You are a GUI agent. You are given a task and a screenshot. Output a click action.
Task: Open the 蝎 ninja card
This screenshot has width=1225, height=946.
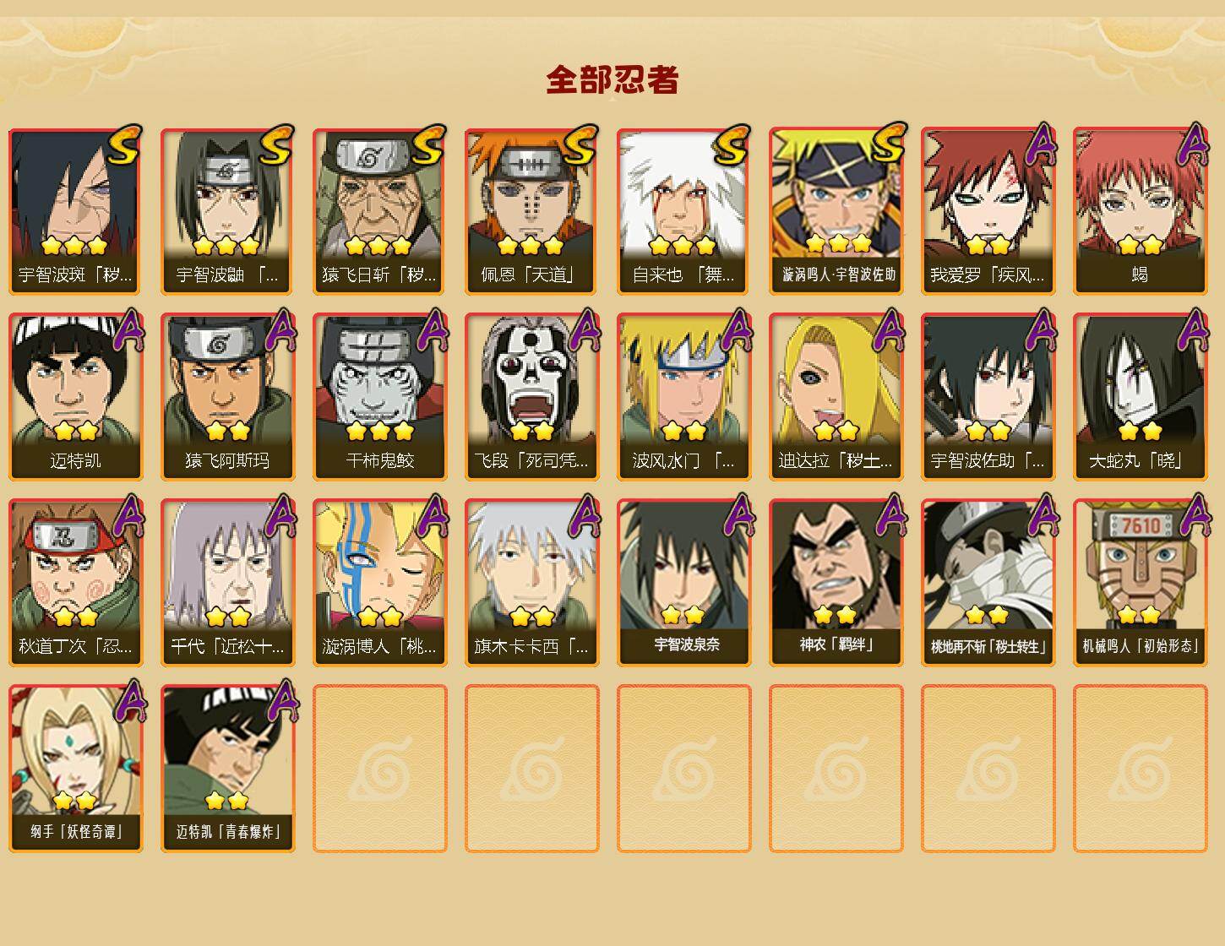click(x=1140, y=211)
